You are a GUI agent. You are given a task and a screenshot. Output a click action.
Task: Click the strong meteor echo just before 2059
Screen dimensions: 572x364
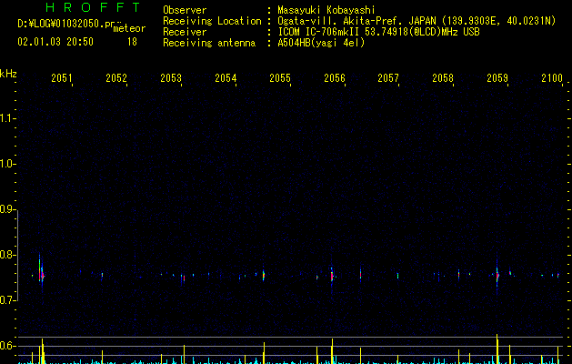pos(497,275)
